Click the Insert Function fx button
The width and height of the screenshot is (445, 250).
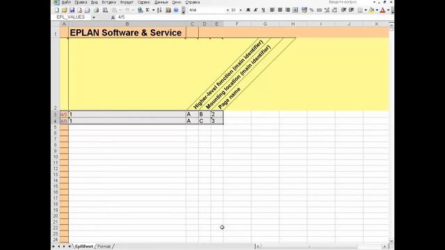coord(113,17)
